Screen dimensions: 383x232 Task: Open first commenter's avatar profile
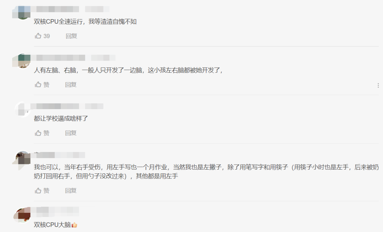tap(23, 12)
